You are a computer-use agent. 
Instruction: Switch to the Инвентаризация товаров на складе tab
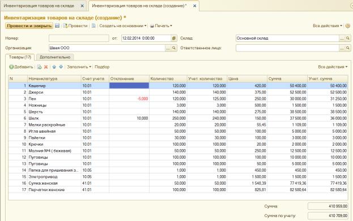[x=39, y=6]
